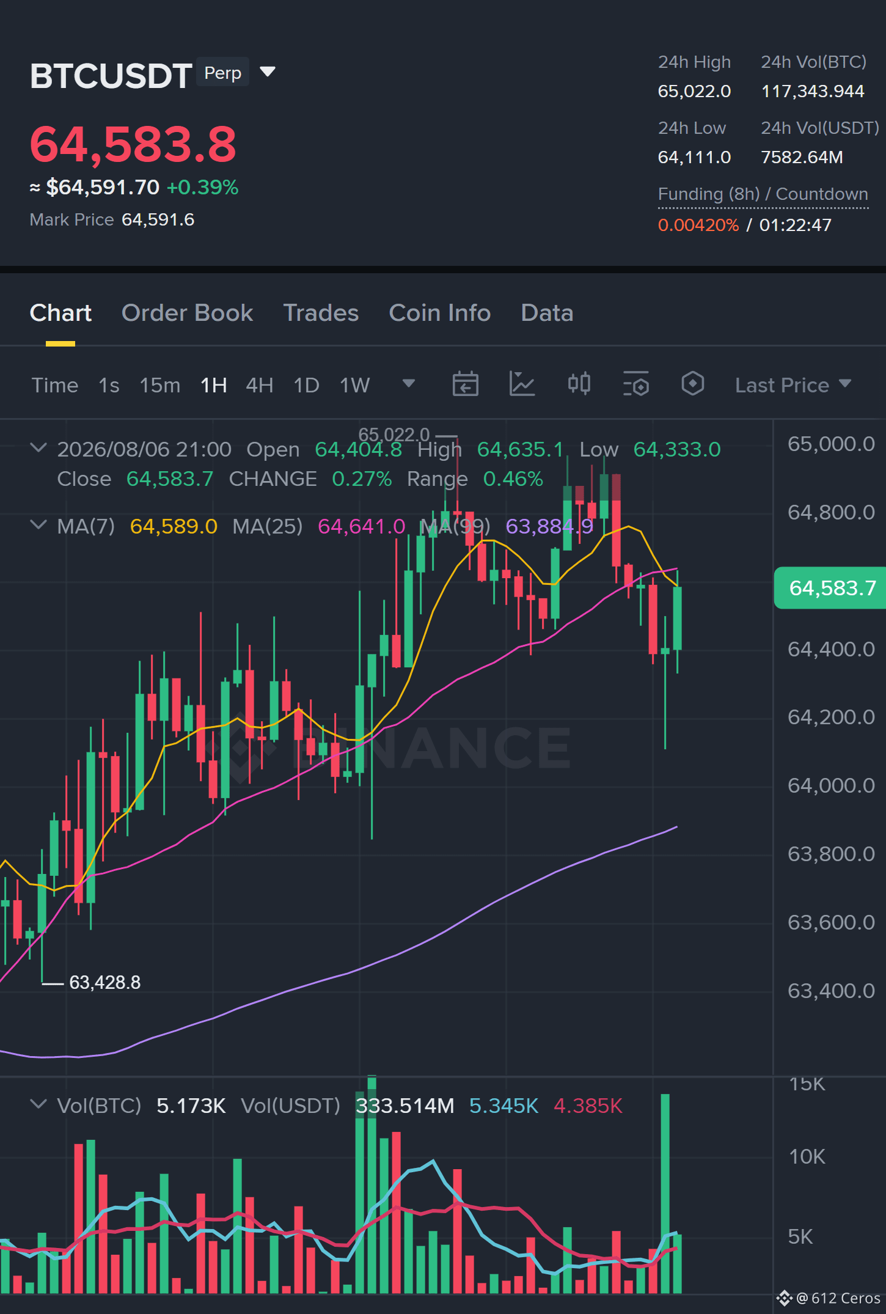
Task: Collapse the OHLC candle info row
Action: [x=38, y=448]
